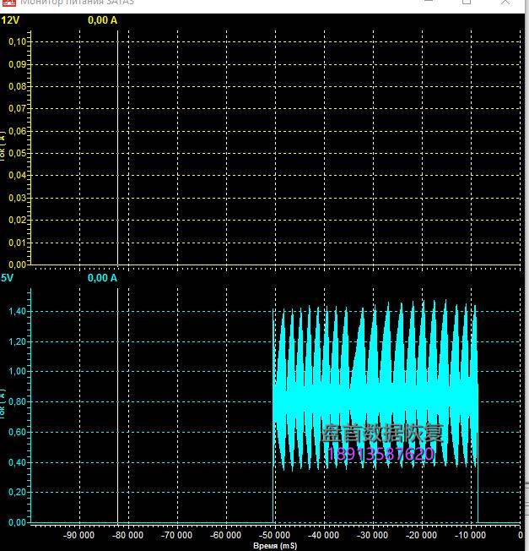
Task: Click the 0,20 tick on 5V axis
Action: coord(18,492)
